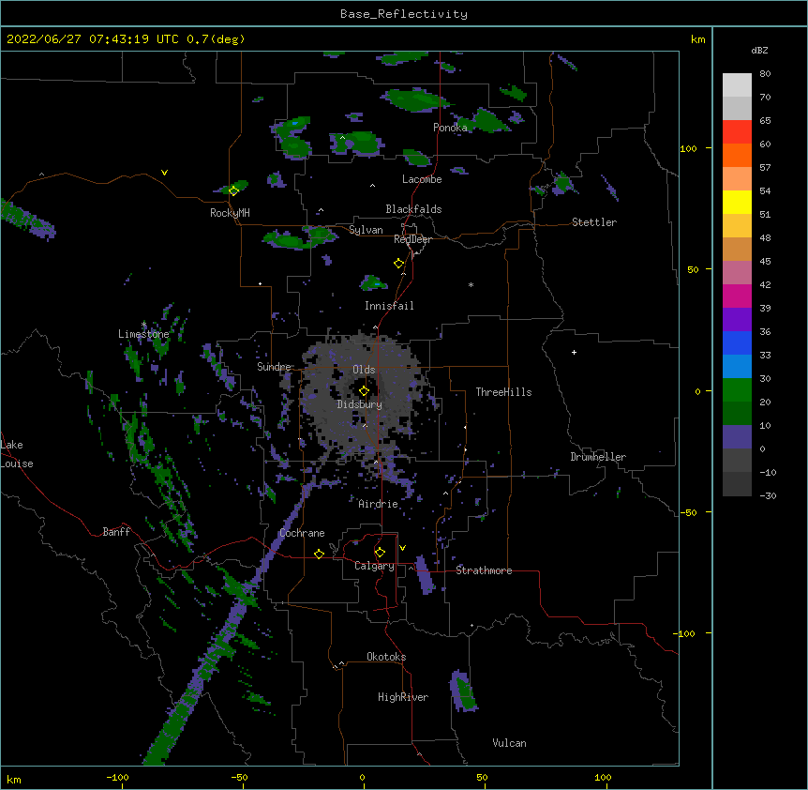Select the bright yellow swatch in dBZ legend
The width and height of the screenshot is (808, 790).
coord(737,202)
